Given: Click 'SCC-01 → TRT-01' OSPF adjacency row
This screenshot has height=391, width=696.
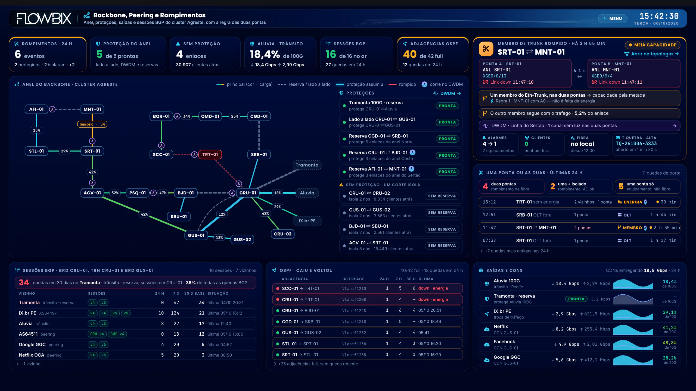Looking at the screenshot, I should (367, 288).
